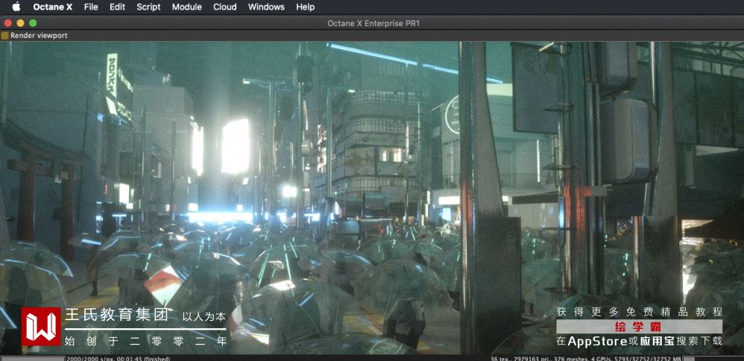Click the rendered city street image
The height and width of the screenshot is (361, 744).
pyautogui.click(x=372, y=198)
